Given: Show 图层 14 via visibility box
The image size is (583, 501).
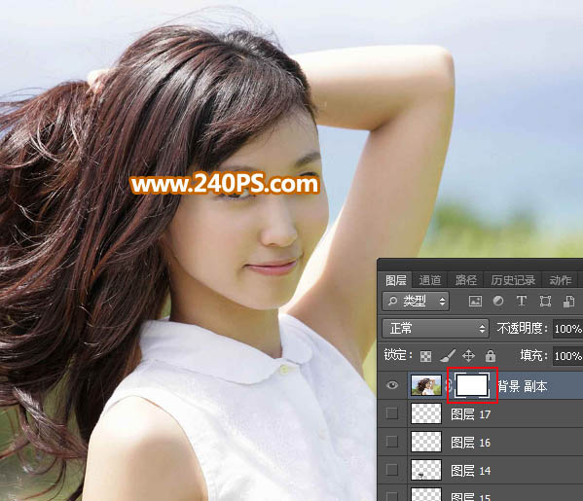Looking at the screenshot, I should click(x=392, y=470).
